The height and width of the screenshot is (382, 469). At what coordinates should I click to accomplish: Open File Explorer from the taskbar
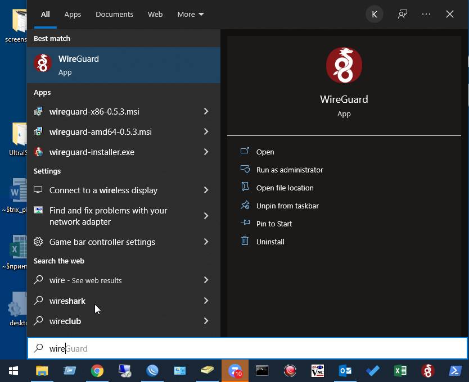[42, 371]
